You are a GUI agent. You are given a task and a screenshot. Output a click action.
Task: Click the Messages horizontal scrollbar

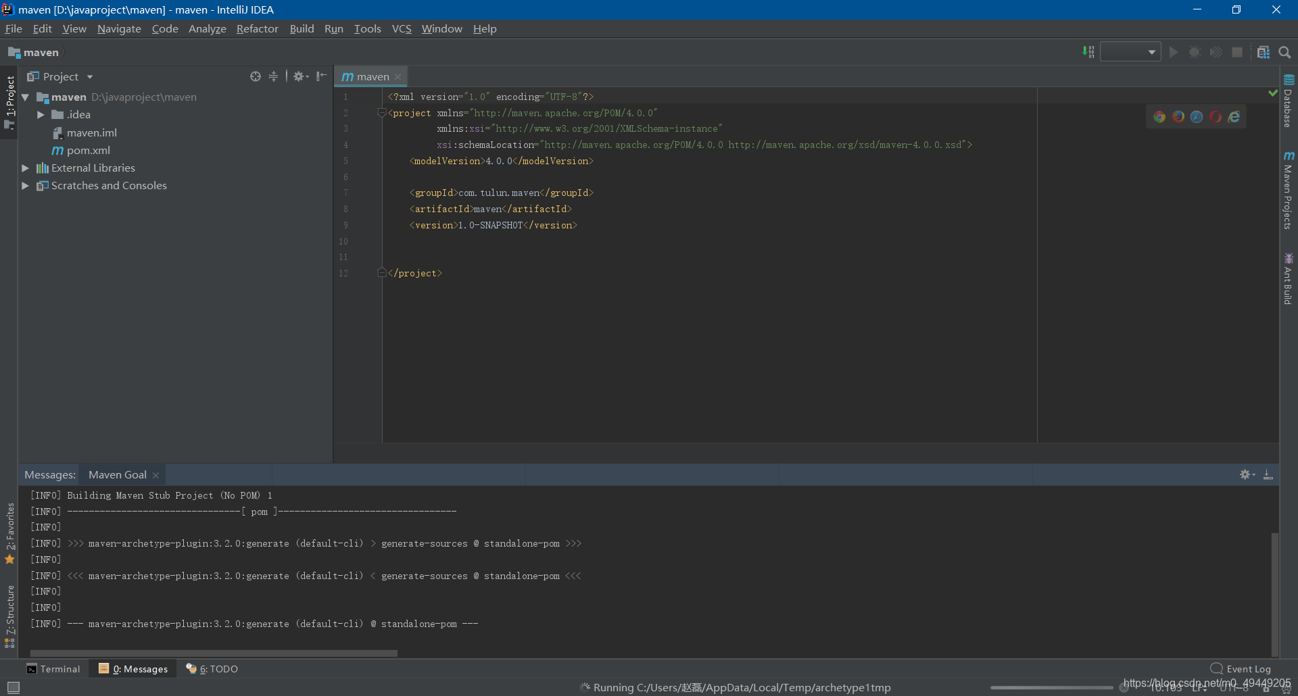click(214, 653)
